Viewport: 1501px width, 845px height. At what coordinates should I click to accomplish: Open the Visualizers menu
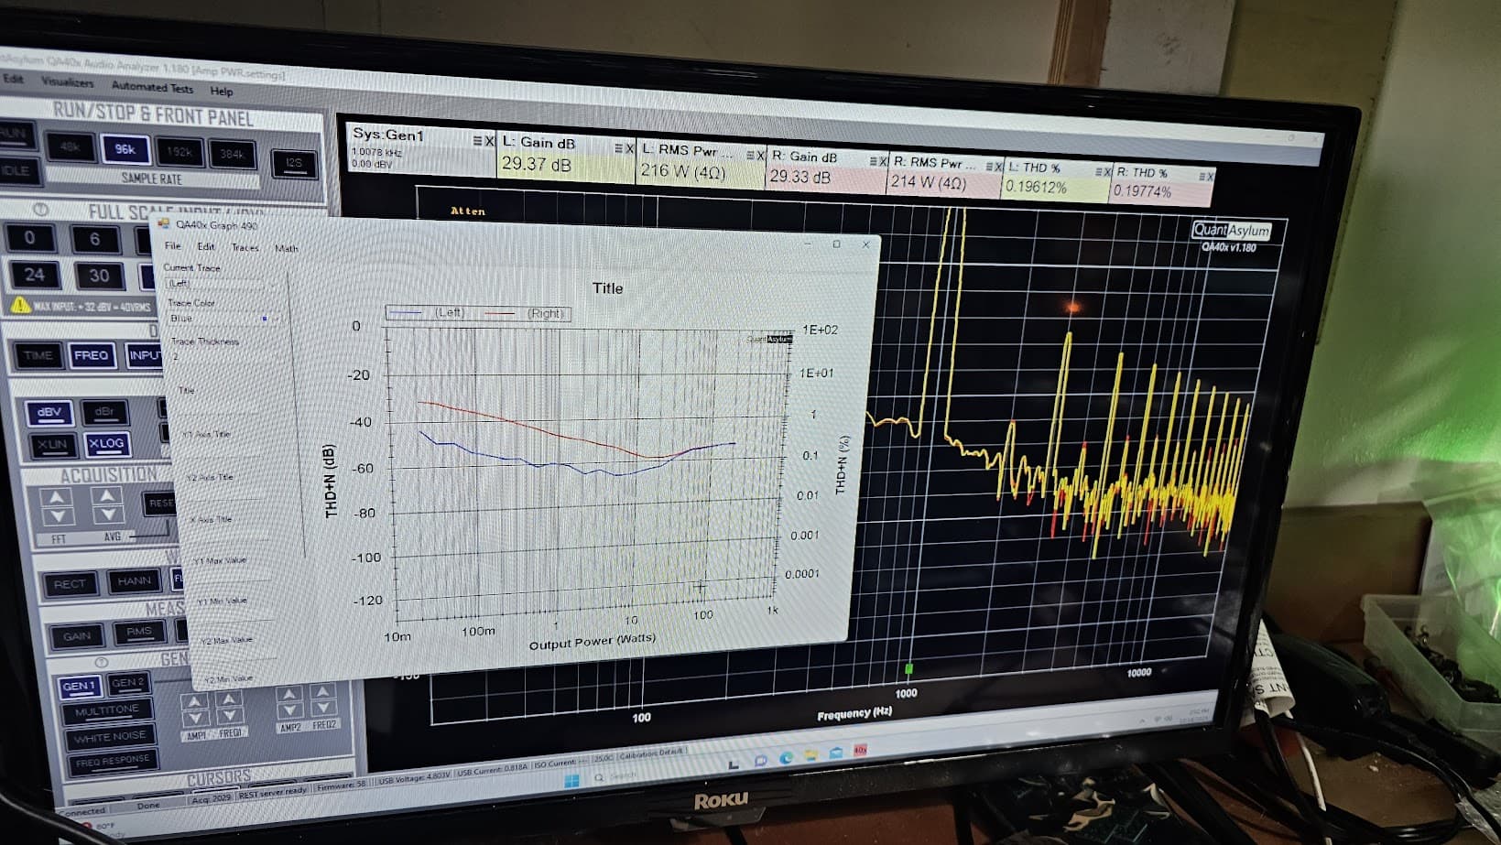tap(67, 81)
